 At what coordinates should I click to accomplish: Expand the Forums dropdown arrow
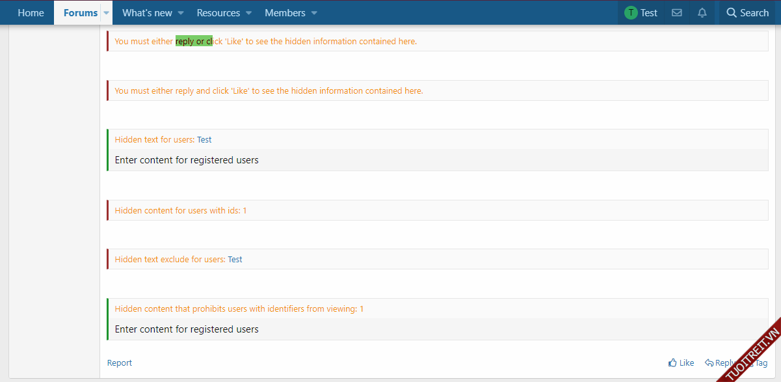[x=107, y=13]
